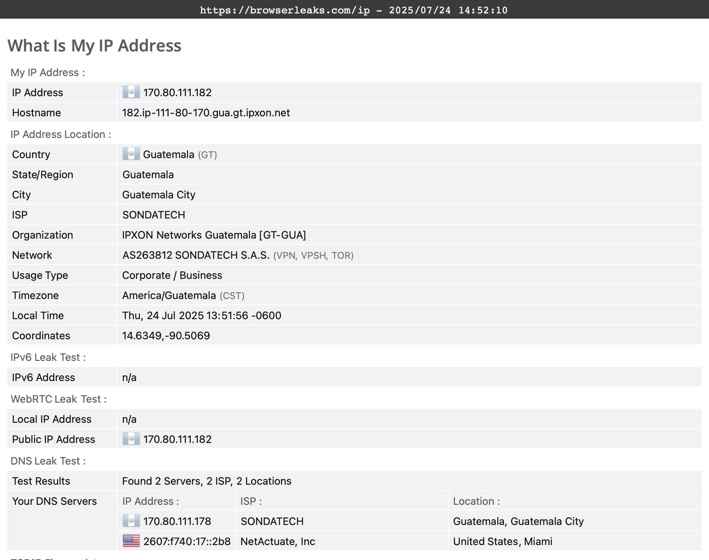Click the US flag beside 2607:f740:17::2b8
The image size is (709, 560).
131,541
